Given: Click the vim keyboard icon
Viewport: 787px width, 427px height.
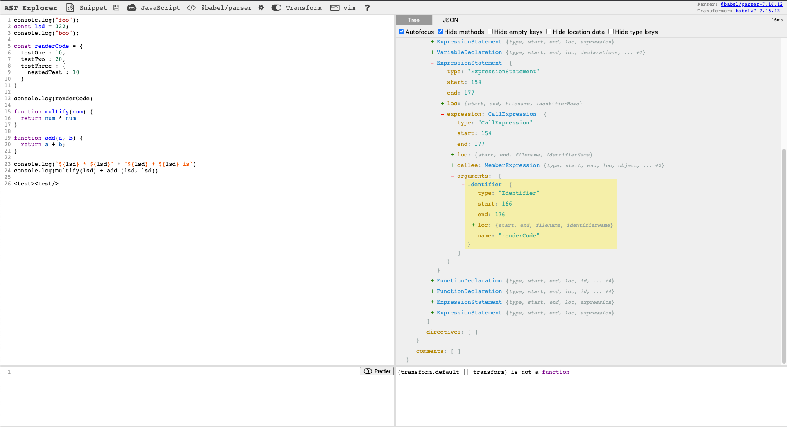Looking at the screenshot, I should tap(334, 7).
